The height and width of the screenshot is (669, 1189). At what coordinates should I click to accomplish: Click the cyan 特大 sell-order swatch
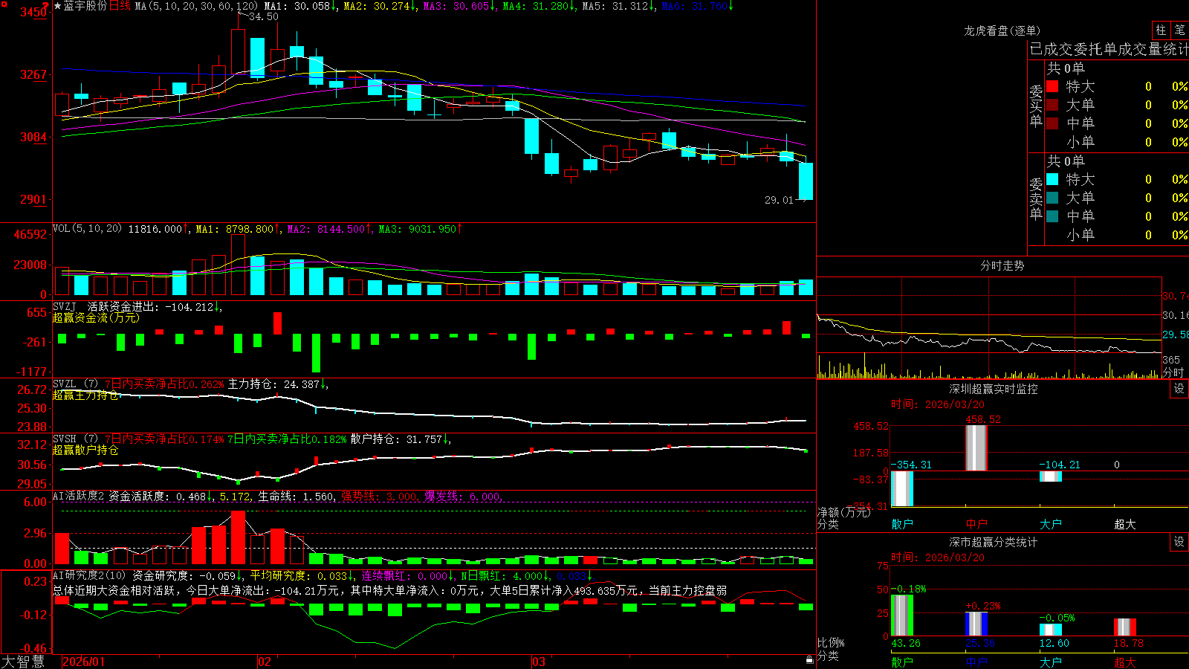tap(1052, 179)
